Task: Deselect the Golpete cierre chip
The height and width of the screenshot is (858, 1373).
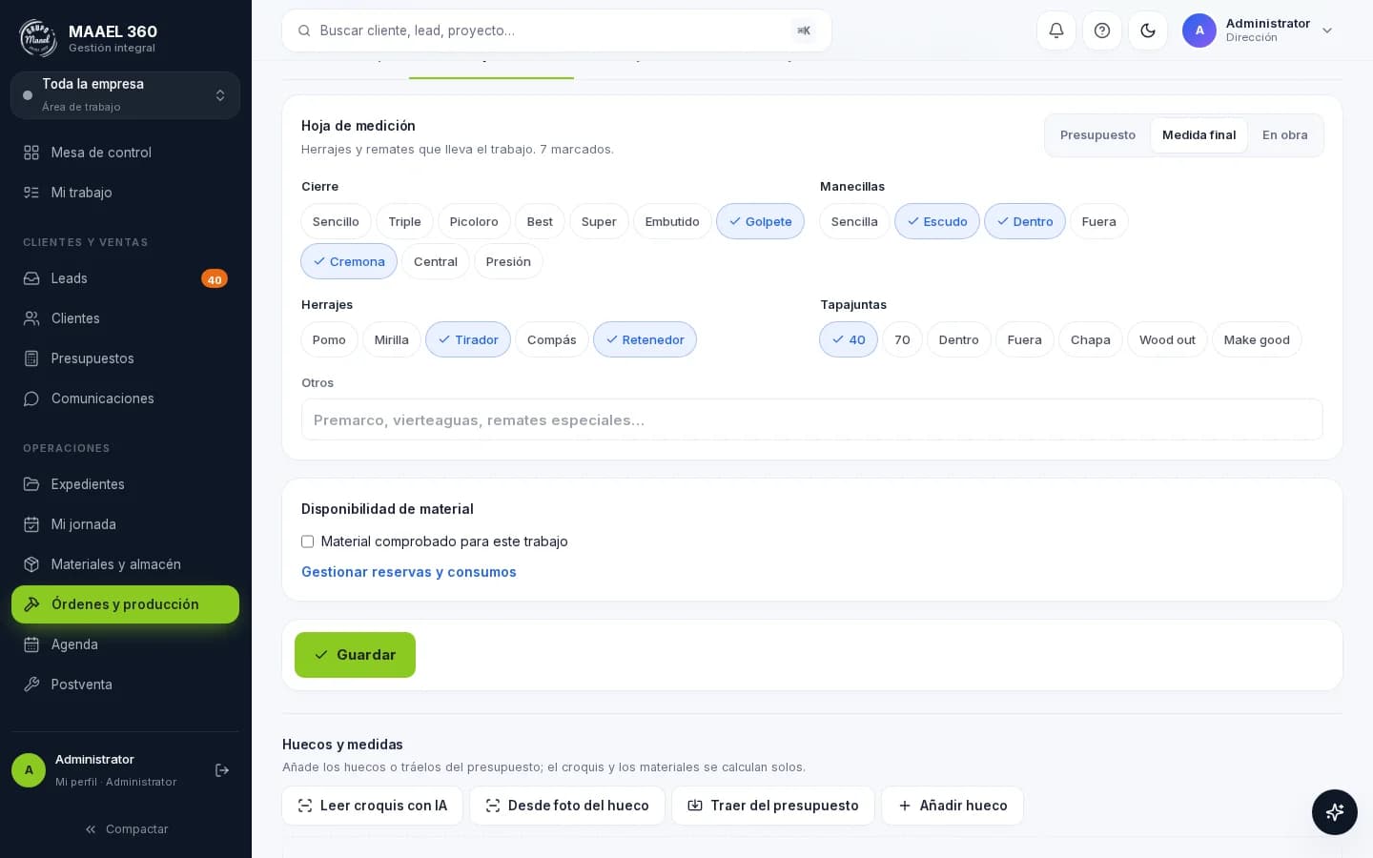Action: pos(760,221)
